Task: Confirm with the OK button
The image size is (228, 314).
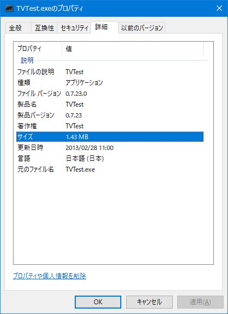Action: 98,302
